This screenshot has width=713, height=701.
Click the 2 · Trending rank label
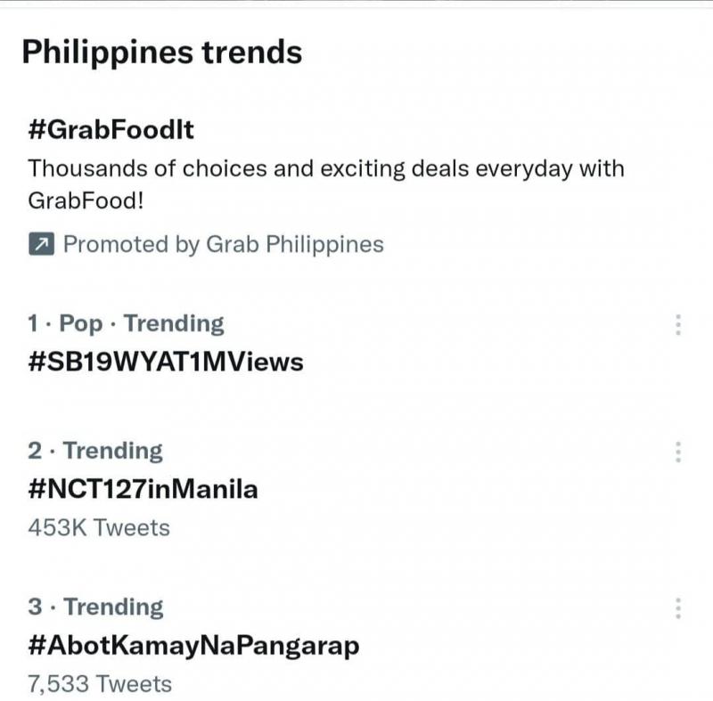click(95, 451)
